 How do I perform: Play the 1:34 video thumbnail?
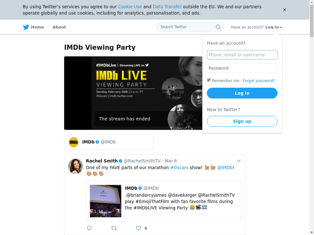coord(105,201)
